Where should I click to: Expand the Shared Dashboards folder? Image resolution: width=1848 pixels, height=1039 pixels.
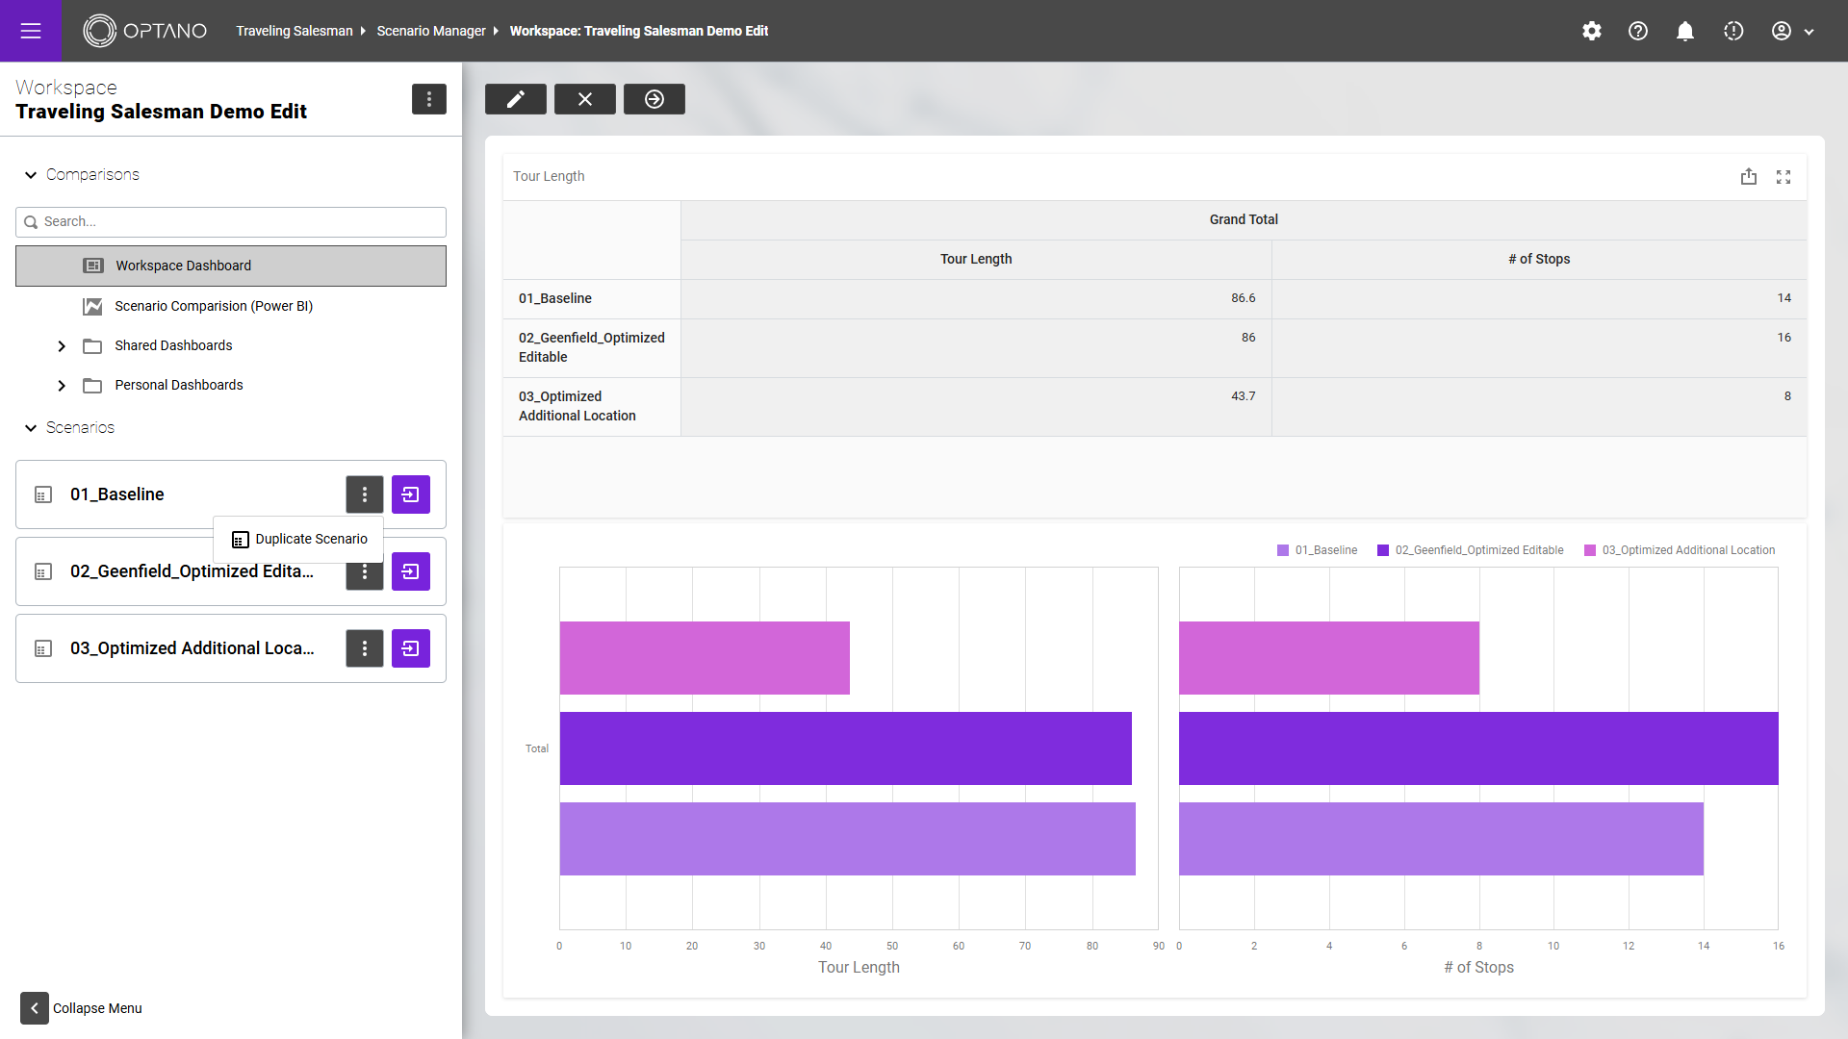click(x=62, y=345)
